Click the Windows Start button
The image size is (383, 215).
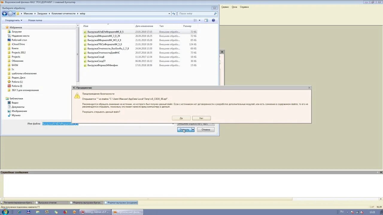(x=5, y=212)
